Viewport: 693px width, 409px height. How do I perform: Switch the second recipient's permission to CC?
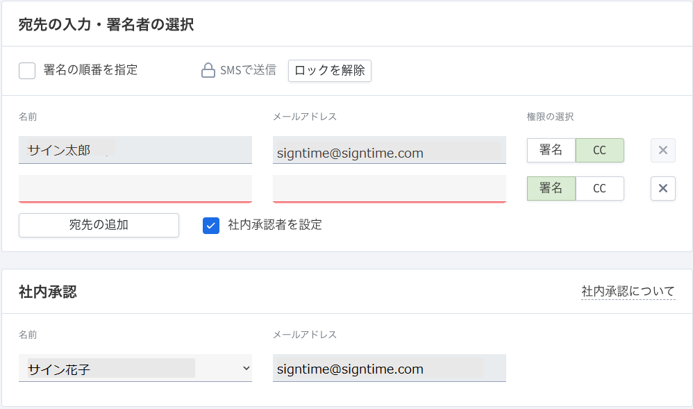click(x=599, y=188)
